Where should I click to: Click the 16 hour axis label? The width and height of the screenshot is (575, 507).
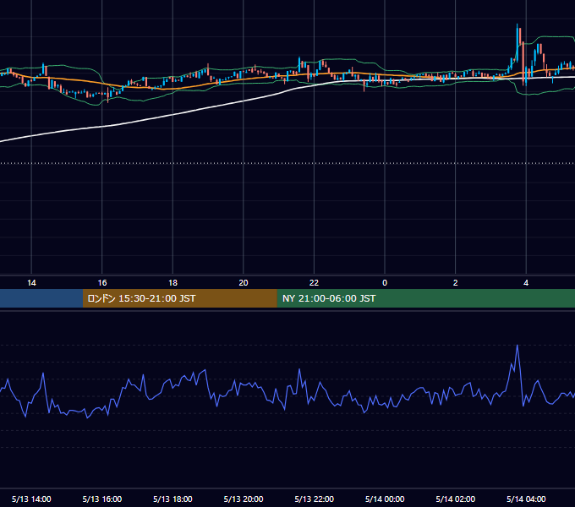coord(102,283)
